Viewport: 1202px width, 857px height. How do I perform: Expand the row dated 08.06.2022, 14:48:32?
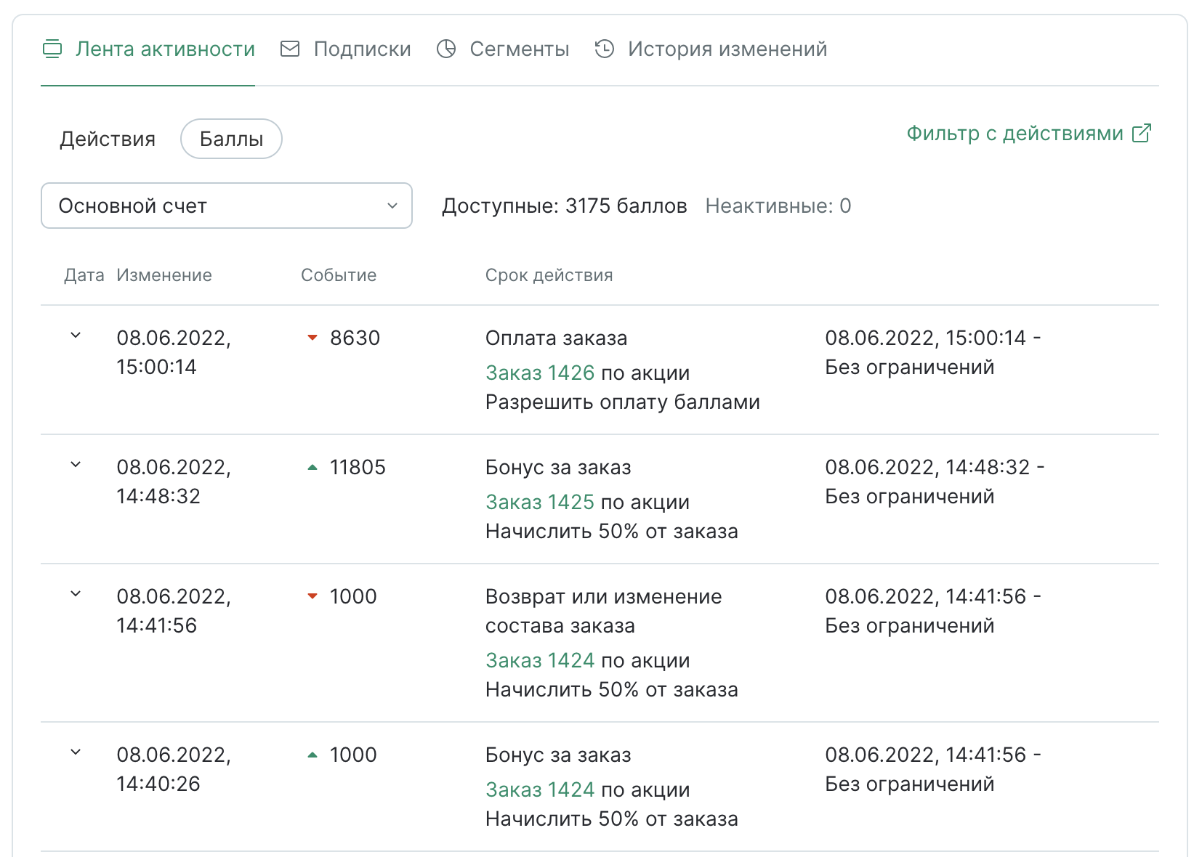[76, 465]
